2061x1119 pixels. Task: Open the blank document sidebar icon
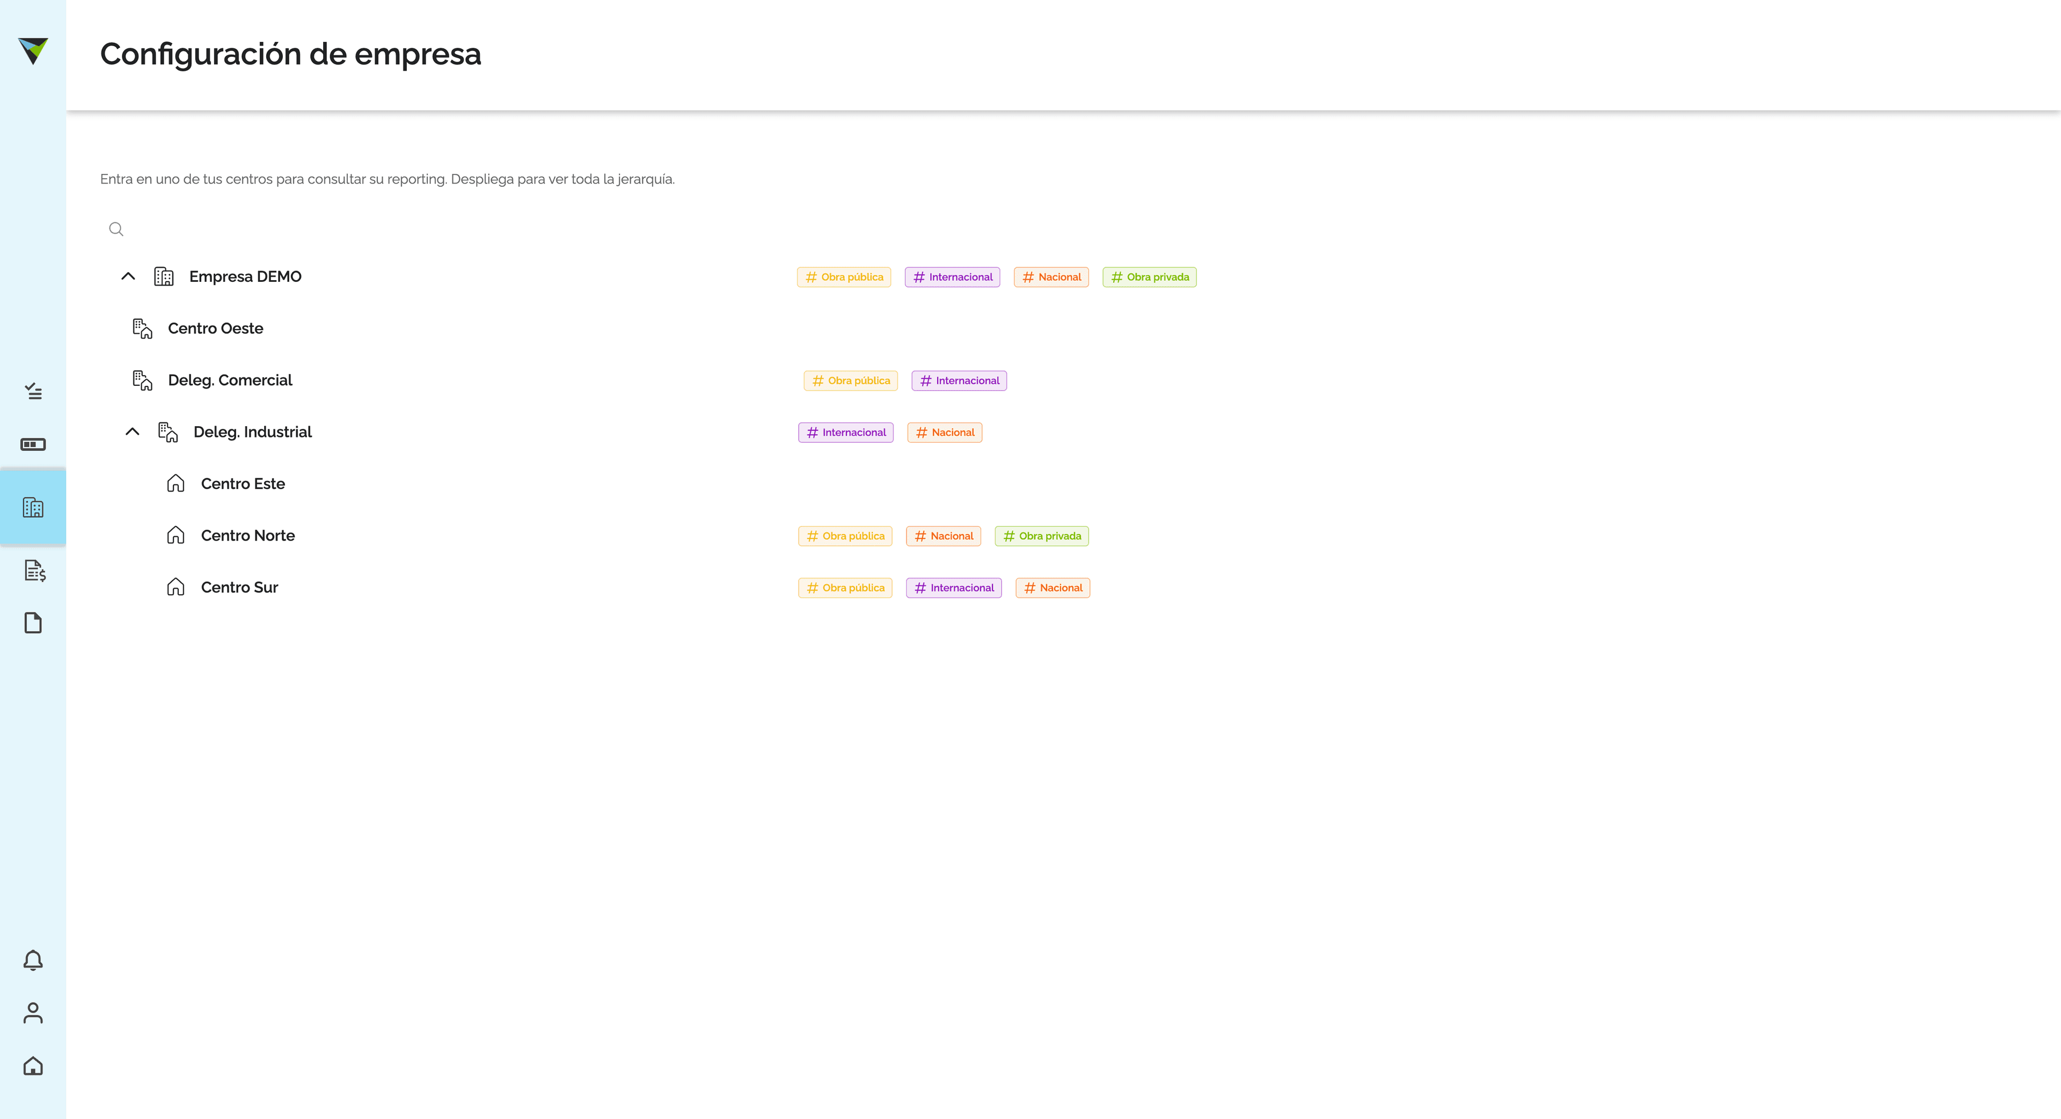coord(33,622)
